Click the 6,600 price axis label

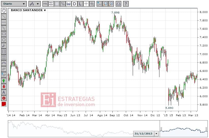[203, 71]
